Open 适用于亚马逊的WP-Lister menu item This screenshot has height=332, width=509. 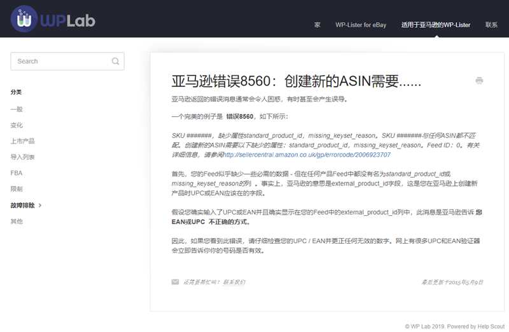click(x=436, y=25)
